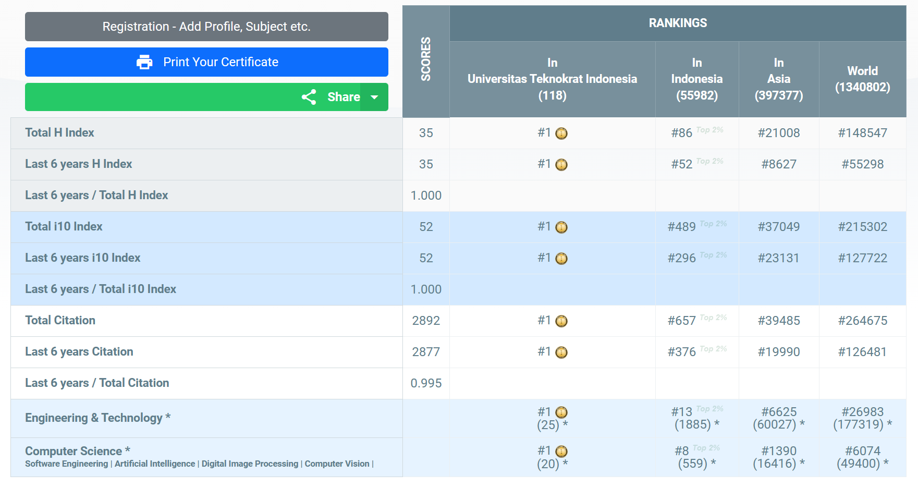Follow the Computer Vision subject link
This screenshot has height=487, width=918.
(x=337, y=464)
